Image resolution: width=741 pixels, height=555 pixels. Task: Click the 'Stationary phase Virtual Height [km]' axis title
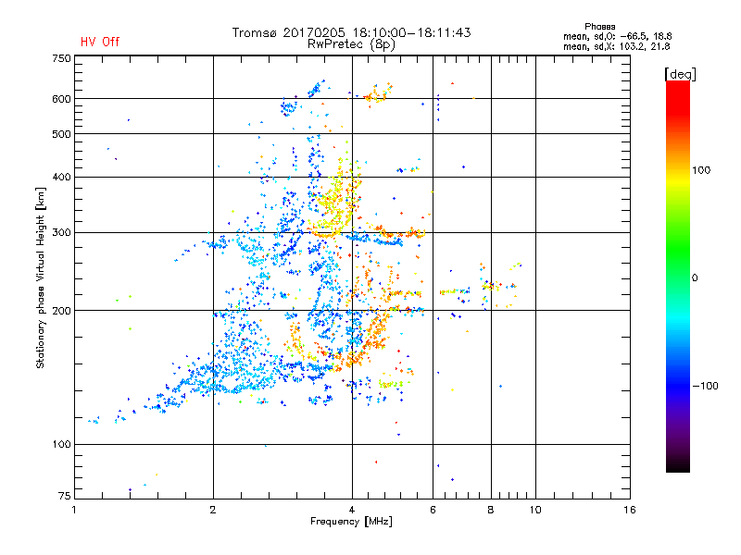click(41, 277)
